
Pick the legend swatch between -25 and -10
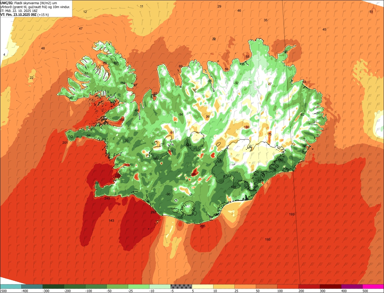coord(139,286)
